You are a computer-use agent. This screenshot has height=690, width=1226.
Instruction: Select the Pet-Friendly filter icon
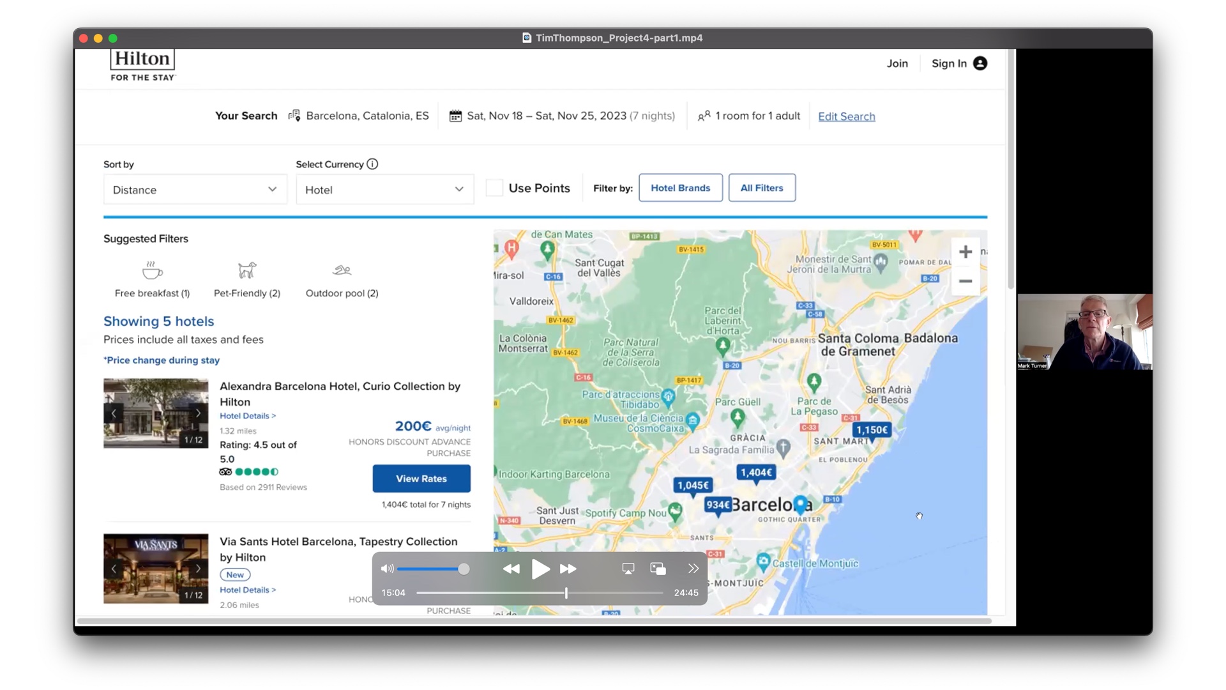point(247,271)
